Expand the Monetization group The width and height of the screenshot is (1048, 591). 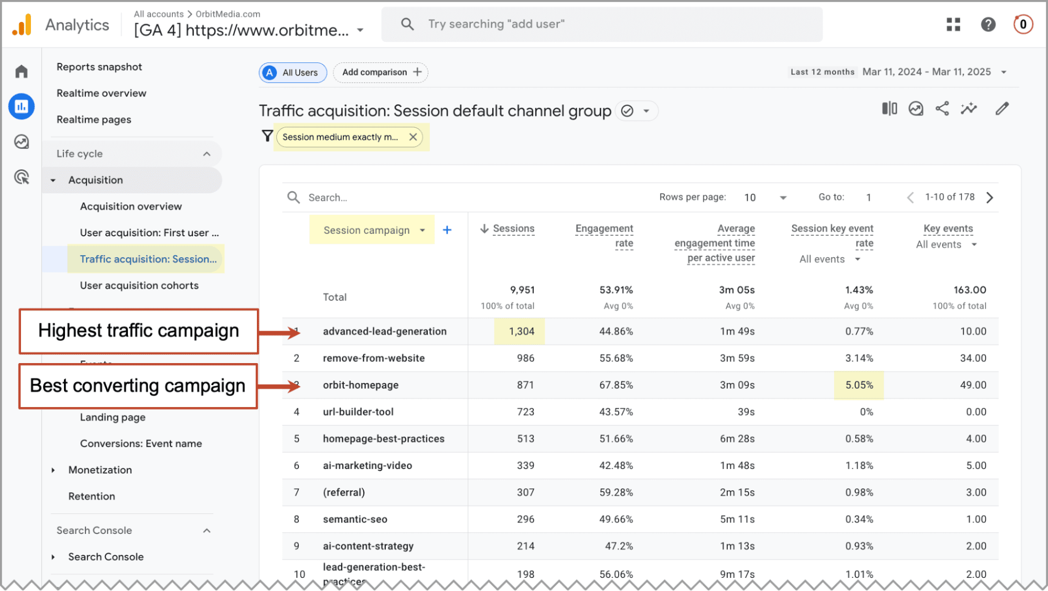click(x=53, y=470)
